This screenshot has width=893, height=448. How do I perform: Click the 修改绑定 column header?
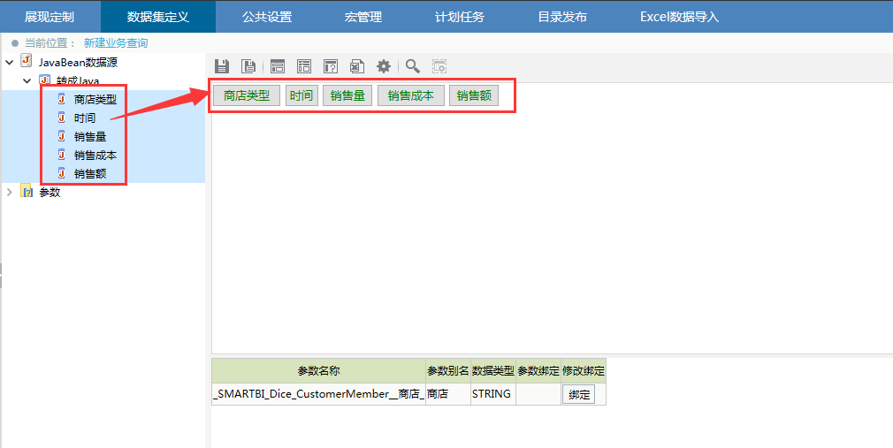point(584,370)
